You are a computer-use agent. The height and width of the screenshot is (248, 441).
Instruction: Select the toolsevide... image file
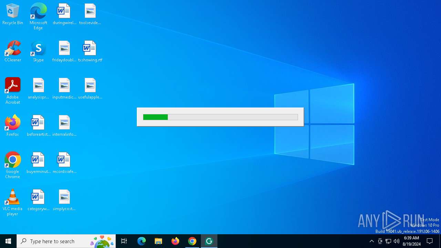90,14
